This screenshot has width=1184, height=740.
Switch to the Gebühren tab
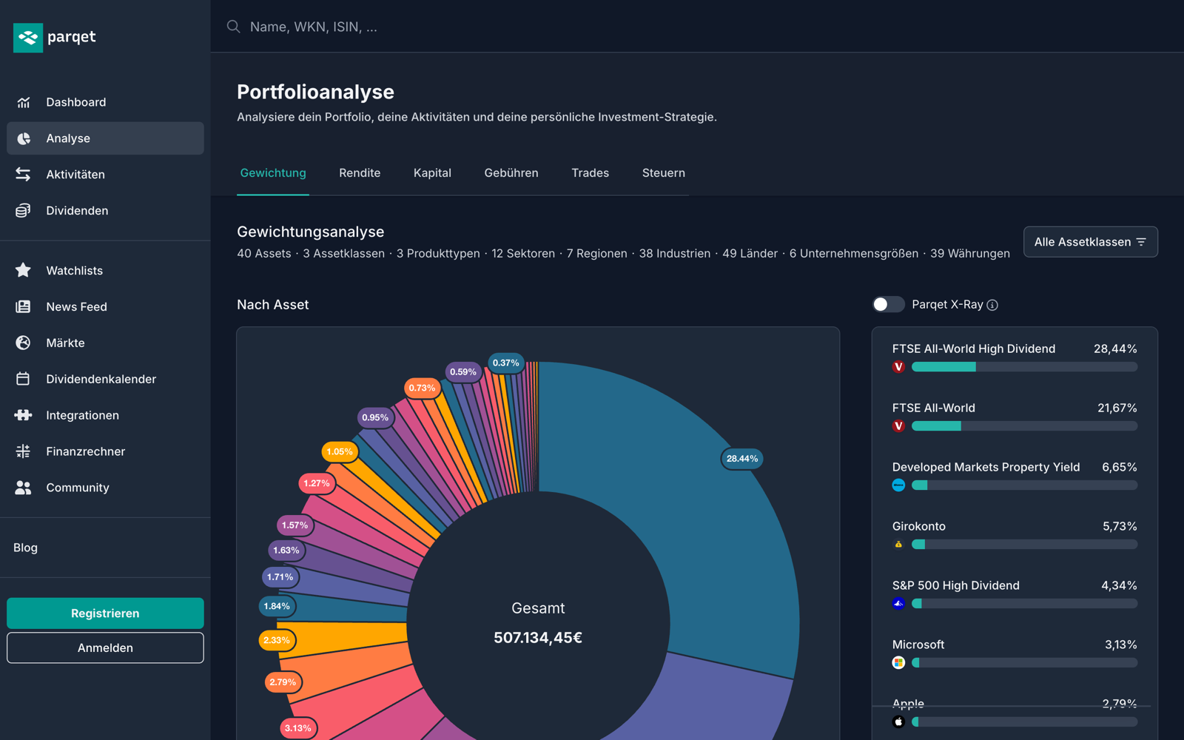pyautogui.click(x=511, y=173)
